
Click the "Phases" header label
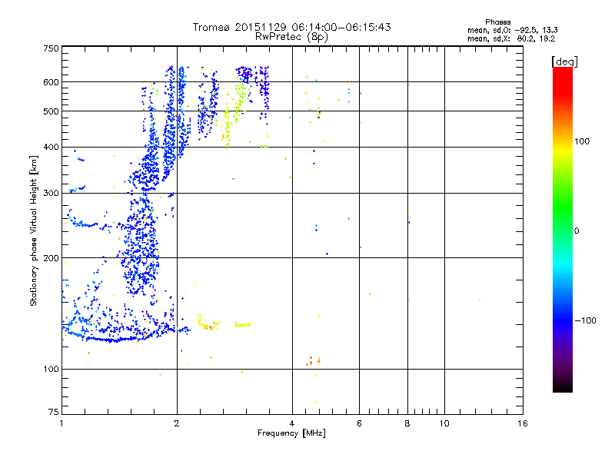tap(497, 22)
